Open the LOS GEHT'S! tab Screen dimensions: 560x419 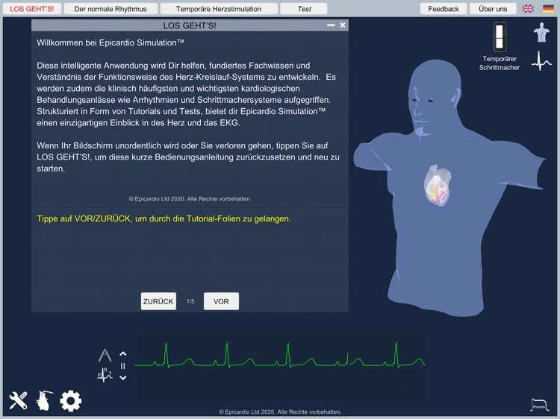(x=32, y=9)
